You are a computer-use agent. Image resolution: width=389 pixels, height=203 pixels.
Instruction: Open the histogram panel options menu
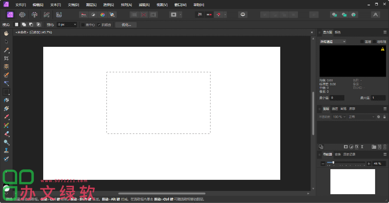click(x=385, y=32)
